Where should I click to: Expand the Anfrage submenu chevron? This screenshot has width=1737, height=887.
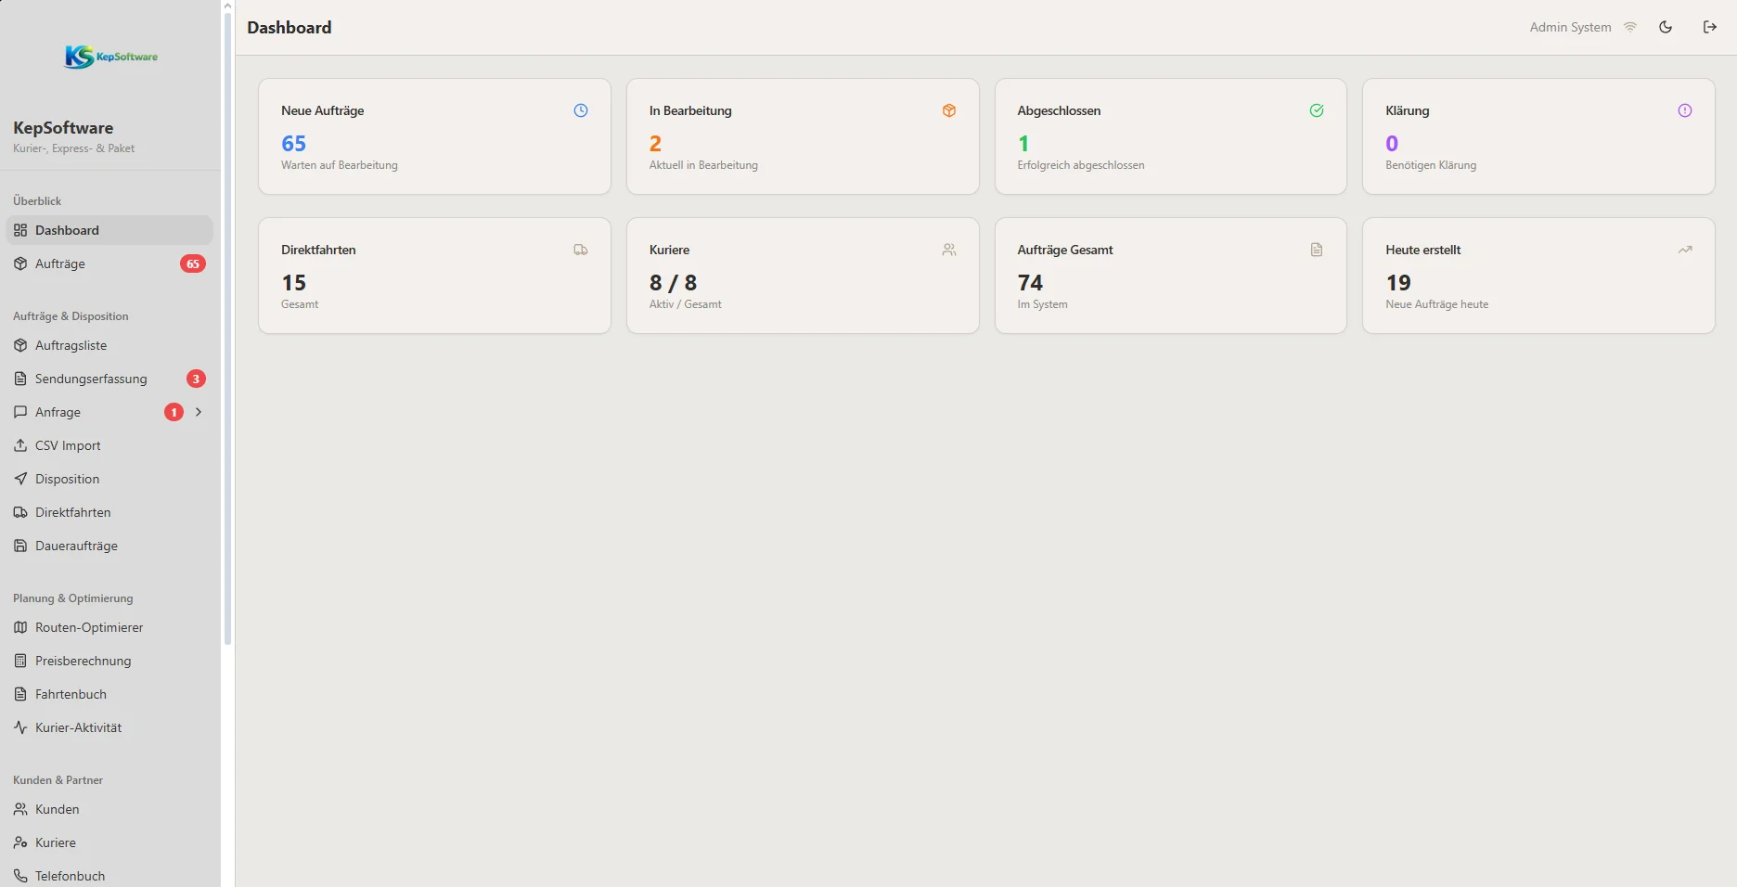tap(199, 412)
